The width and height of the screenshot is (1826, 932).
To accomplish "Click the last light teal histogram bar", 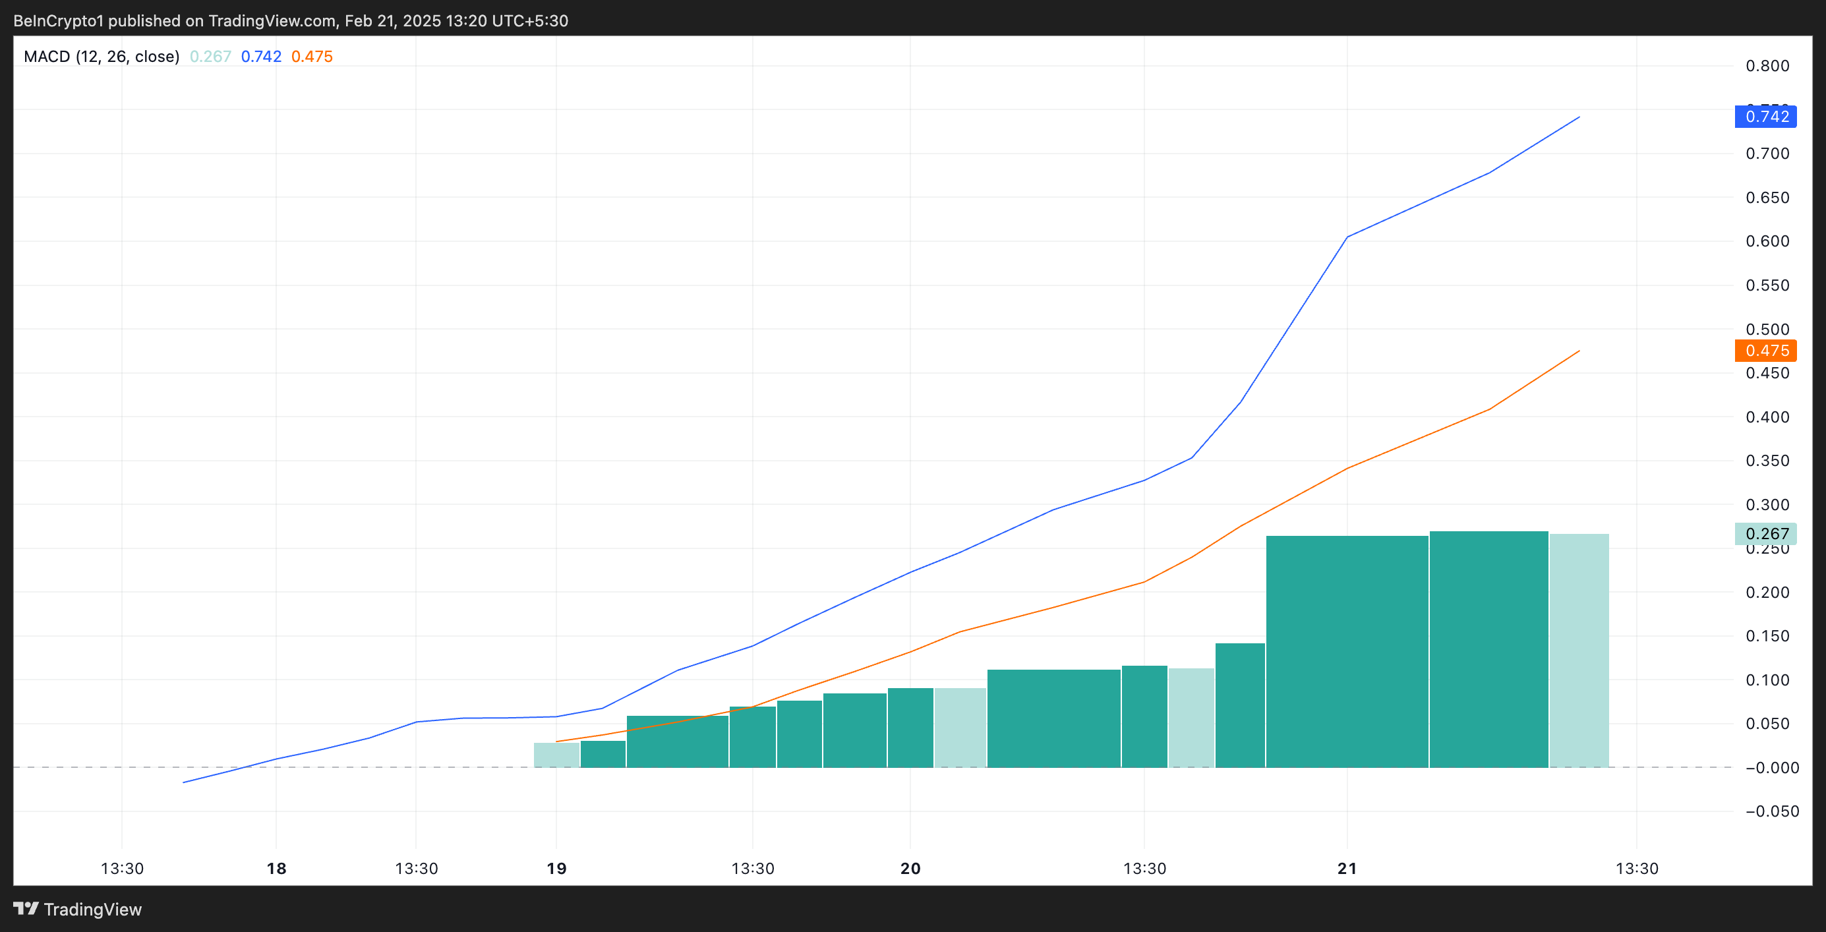I will click(1579, 650).
